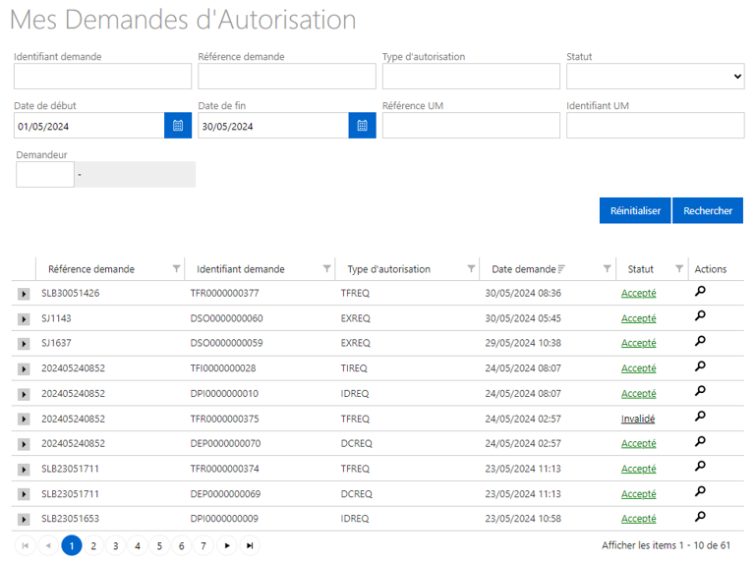Expand row SLB23051653

[24, 519]
